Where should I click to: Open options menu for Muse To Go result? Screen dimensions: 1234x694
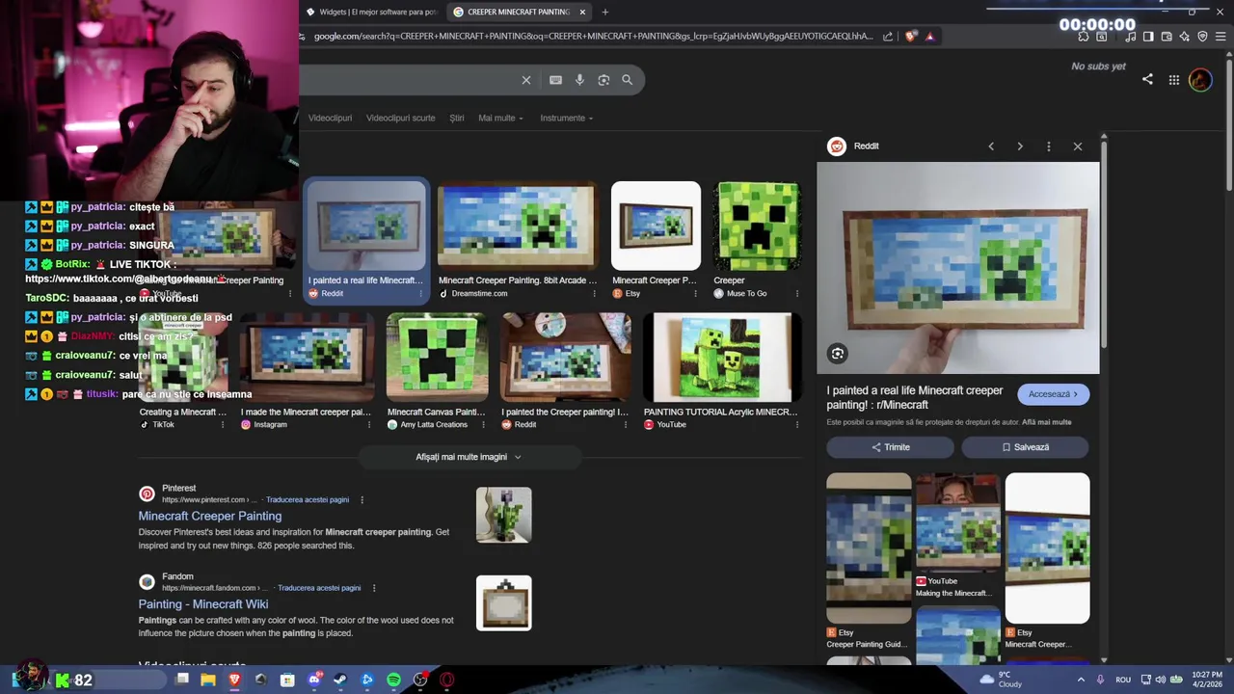pos(796,293)
